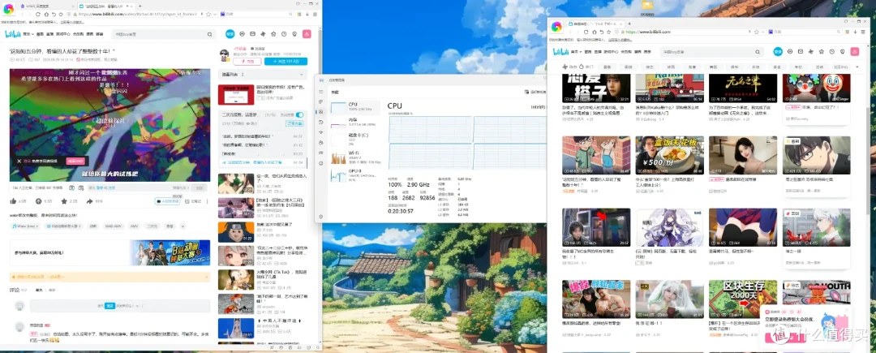Click the Bilibili logo in the left window
The image size is (876, 353).
pyautogui.click(x=13, y=34)
